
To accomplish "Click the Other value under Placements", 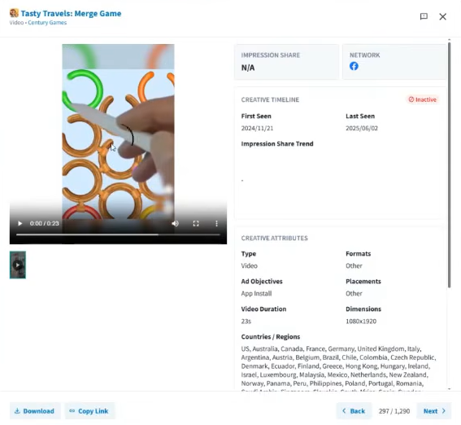I will (x=354, y=294).
